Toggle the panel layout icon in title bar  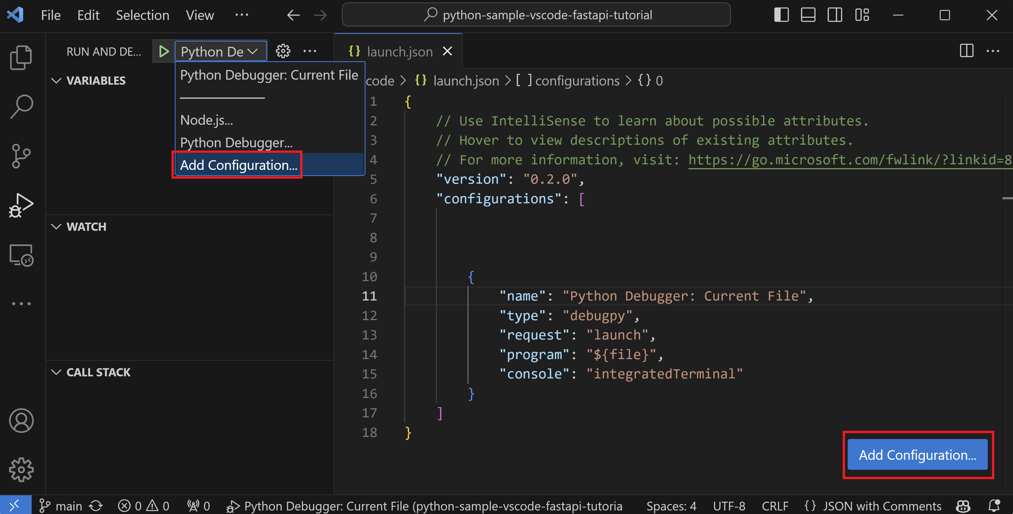coord(809,15)
